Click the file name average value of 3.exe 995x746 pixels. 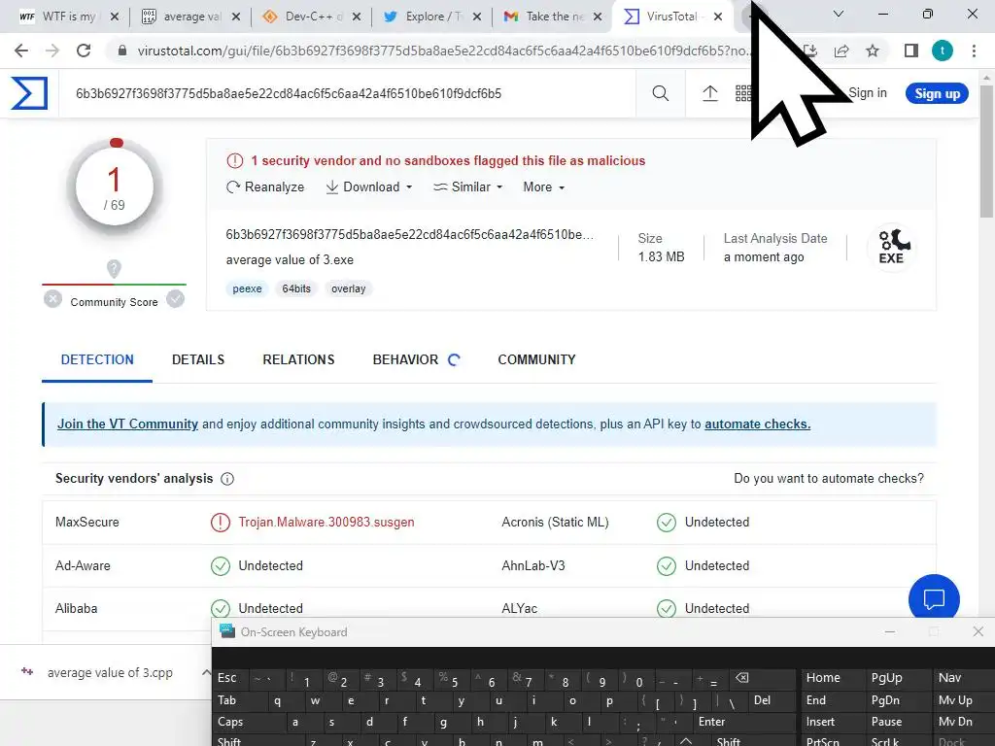(x=290, y=260)
